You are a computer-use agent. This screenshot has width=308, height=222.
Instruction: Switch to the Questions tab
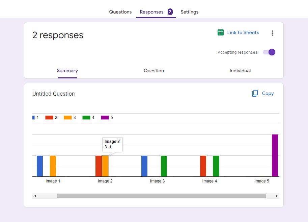120,12
